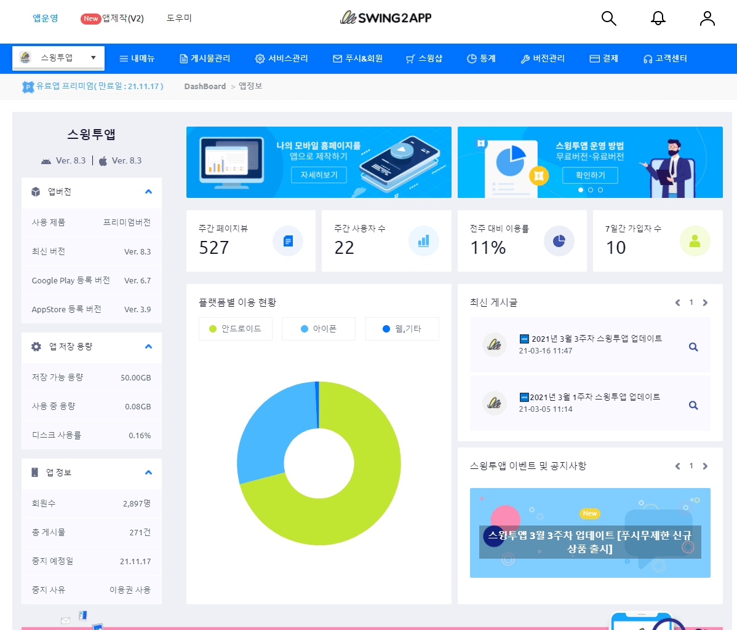Click the pie chart icon for 전주 대비 이용률

click(x=559, y=241)
